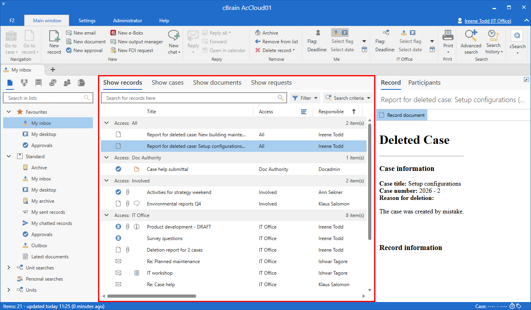
Task: Open New output manager
Action: (x=137, y=42)
